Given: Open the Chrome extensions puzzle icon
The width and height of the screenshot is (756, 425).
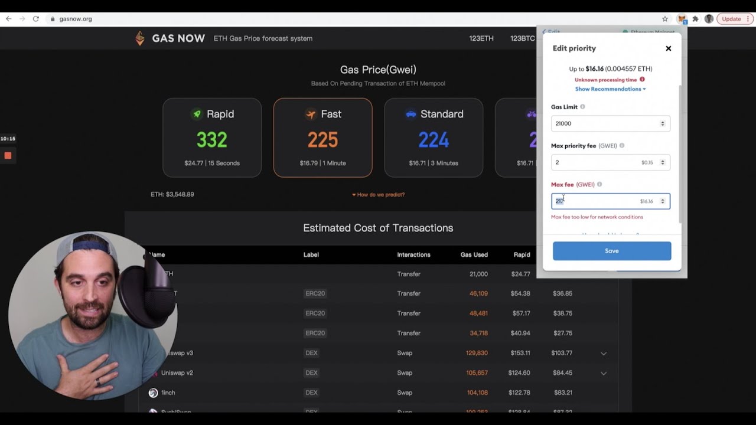Looking at the screenshot, I should pyautogui.click(x=695, y=18).
